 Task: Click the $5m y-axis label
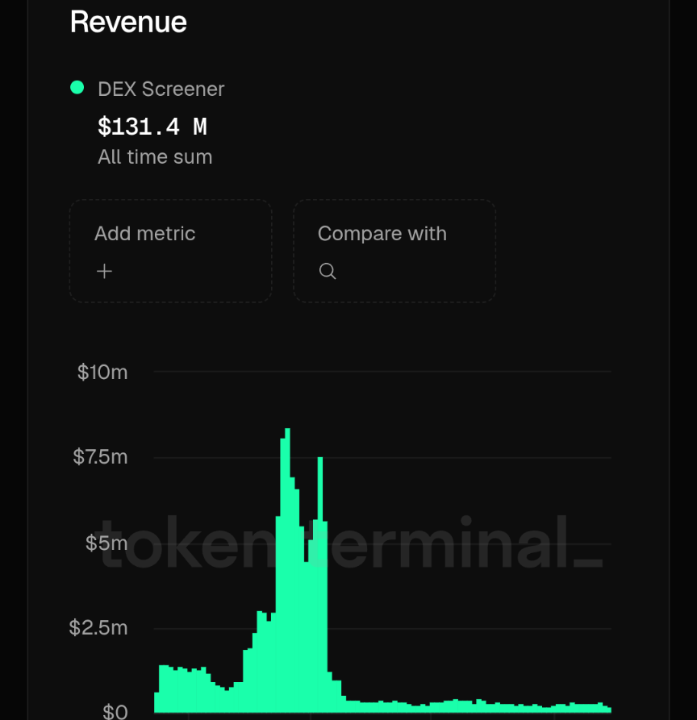click(106, 543)
